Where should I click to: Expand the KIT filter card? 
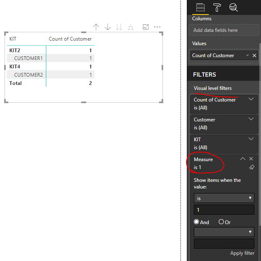[251, 139]
